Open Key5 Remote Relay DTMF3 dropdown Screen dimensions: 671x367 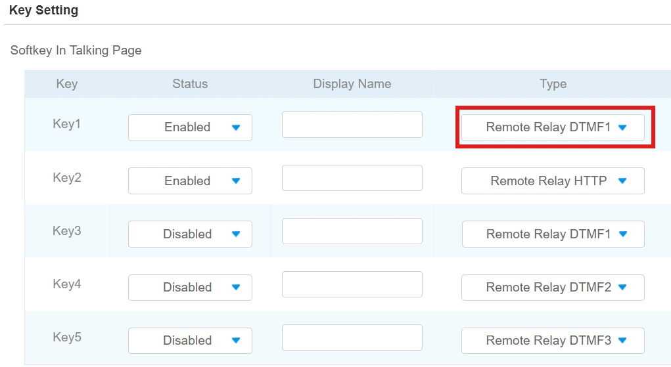coord(553,340)
